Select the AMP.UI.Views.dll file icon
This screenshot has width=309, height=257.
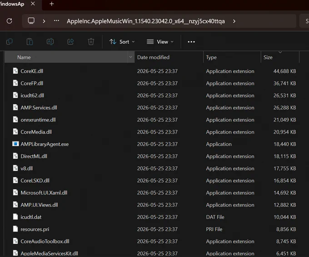pos(15,205)
